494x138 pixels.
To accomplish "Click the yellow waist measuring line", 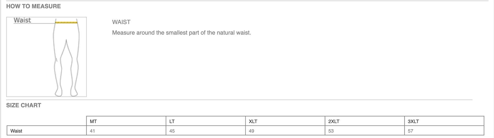I will click(x=66, y=23).
